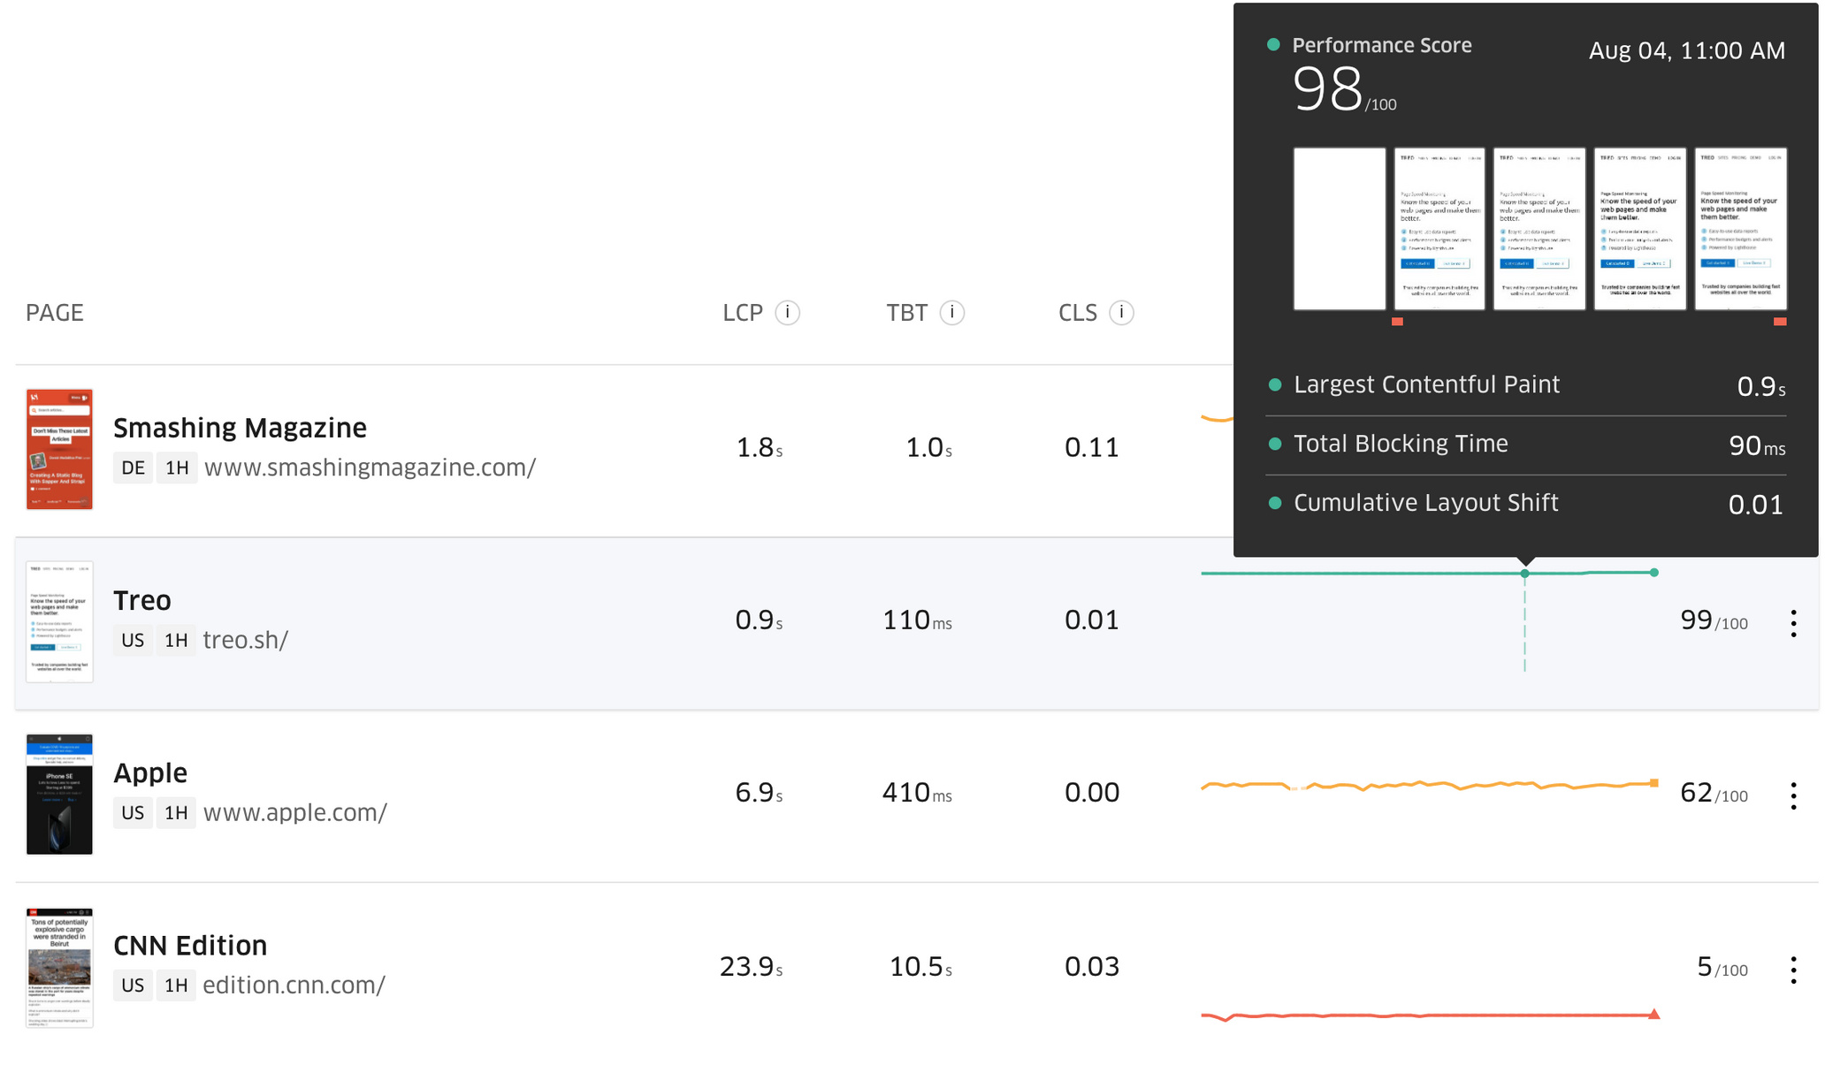Click the fourth filmstrip frame in tooltip
This screenshot has width=1825, height=1080.
coord(1640,229)
